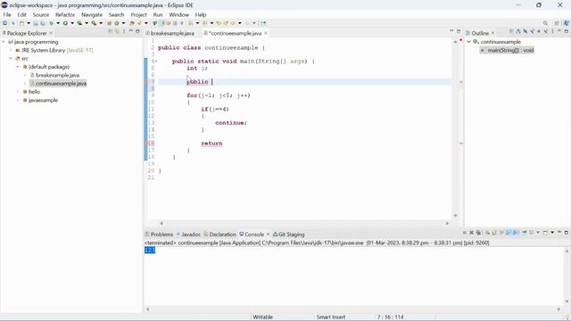Viewport: 571px width, 321px height.
Task: Click the editor vertical scrollbar down arrow
Action: (455, 216)
